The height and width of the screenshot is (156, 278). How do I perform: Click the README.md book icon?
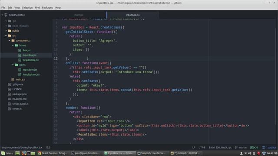click(10, 99)
